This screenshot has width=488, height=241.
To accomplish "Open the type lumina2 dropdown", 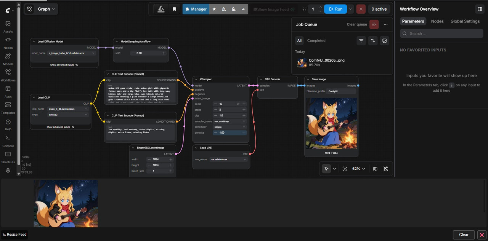I will (x=68, y=115).
